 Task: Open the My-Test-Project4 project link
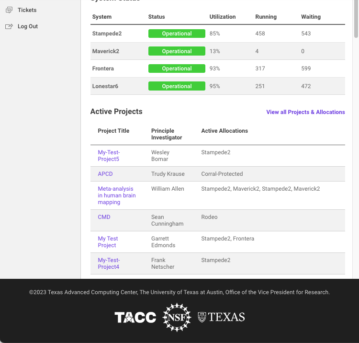click(109, 263)
